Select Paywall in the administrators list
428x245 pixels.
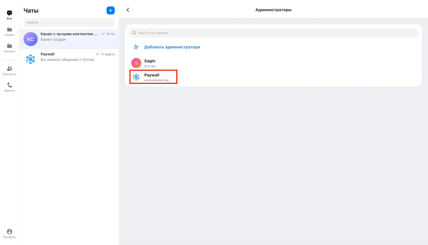coord(153,77)
